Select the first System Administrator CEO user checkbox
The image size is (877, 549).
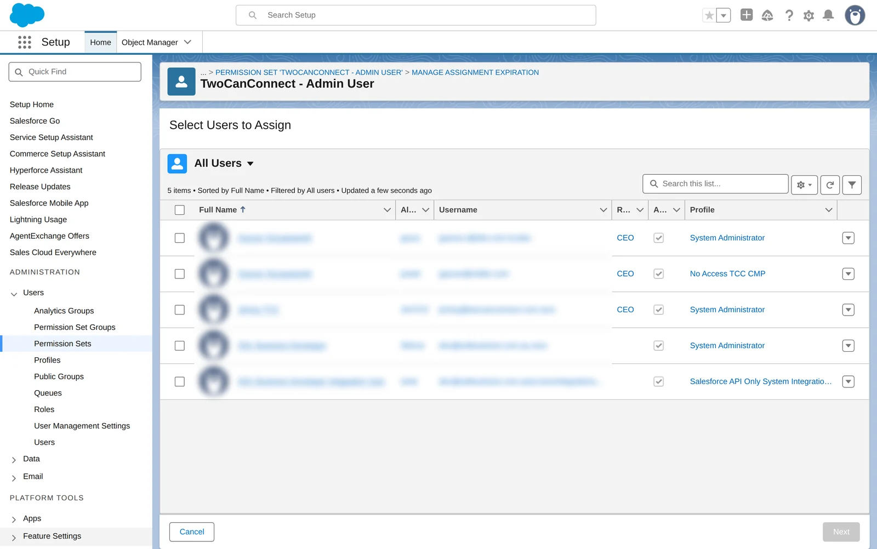click(x=180, y=238)
